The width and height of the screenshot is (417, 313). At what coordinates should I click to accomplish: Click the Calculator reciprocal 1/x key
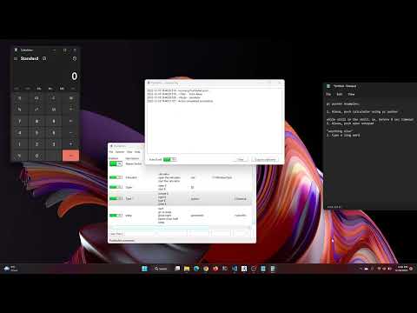(19, 110)
